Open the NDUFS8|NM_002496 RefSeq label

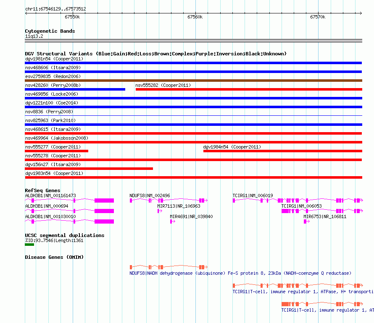[150, 195]
